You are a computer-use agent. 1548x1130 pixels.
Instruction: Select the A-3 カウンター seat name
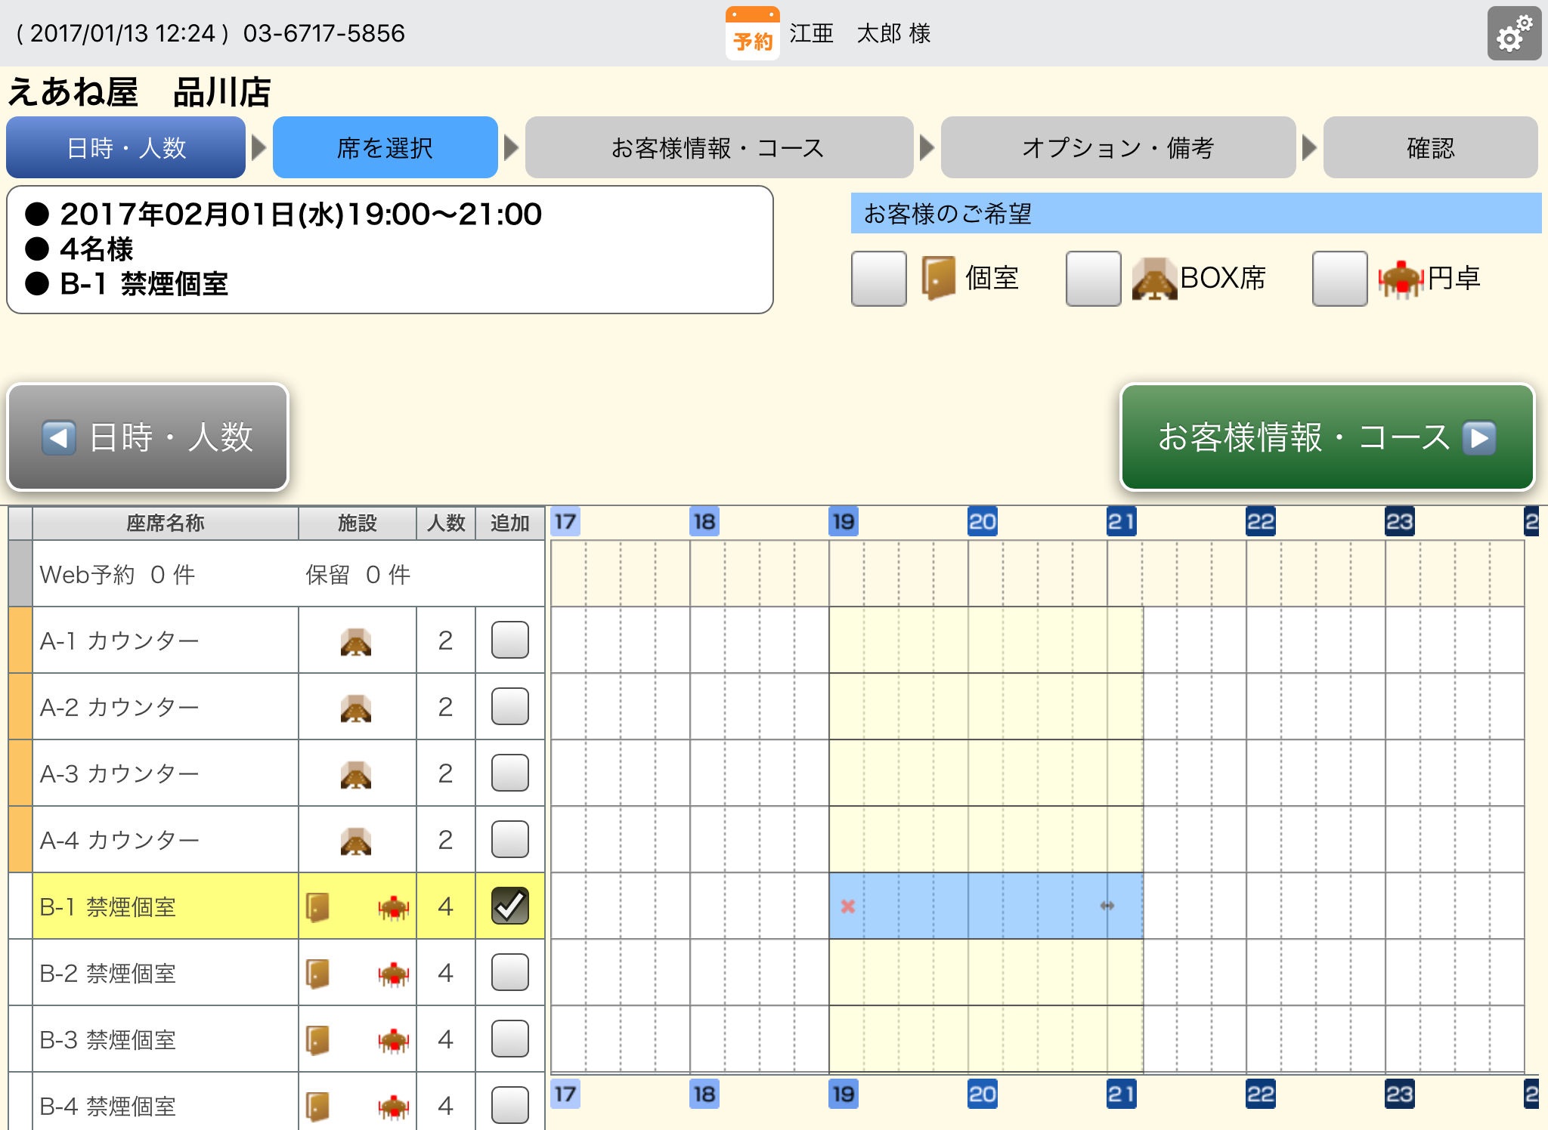tap(119, 773)
